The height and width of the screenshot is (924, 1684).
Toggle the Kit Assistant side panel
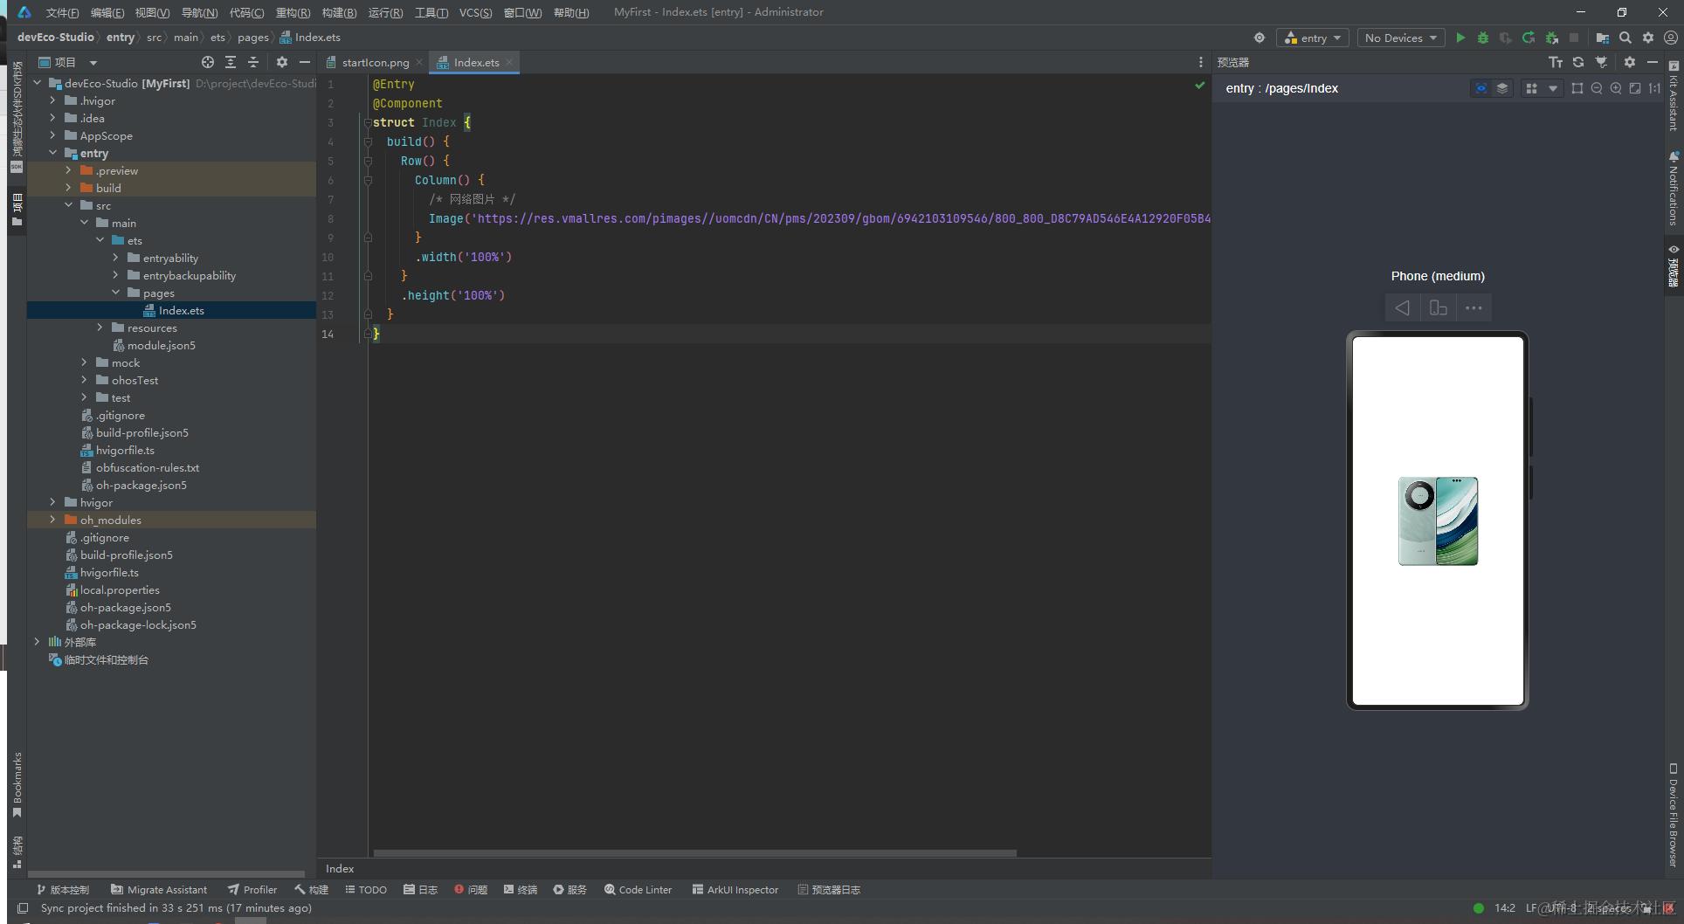pos(1674,97)
